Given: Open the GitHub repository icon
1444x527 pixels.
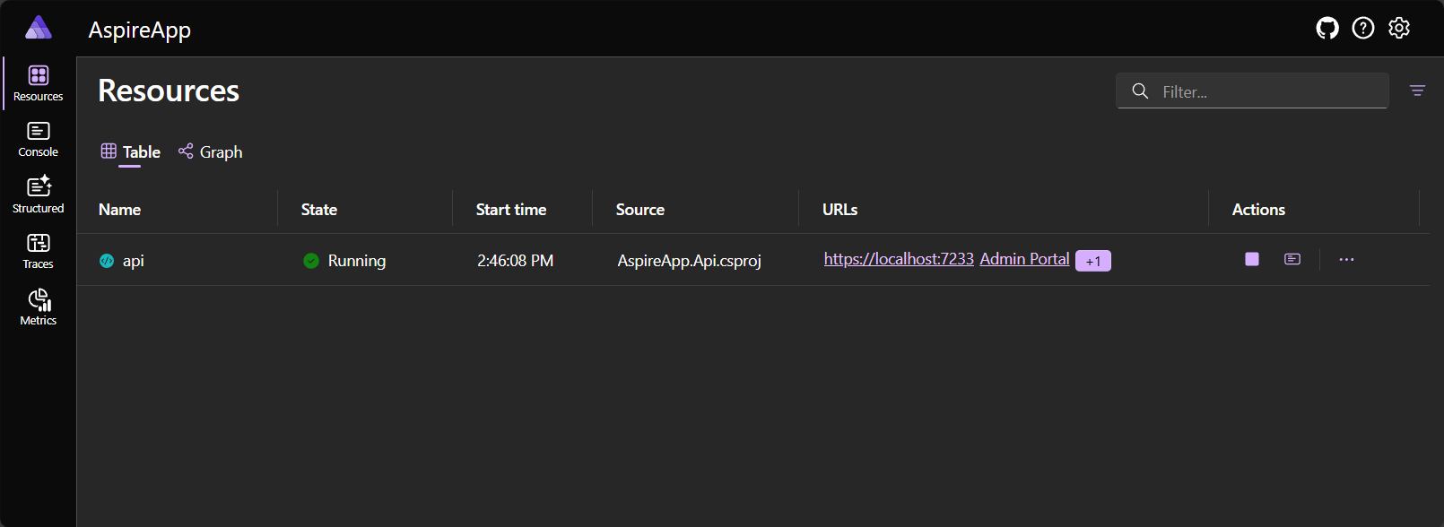Looking at the screenshot, I should (x=1327, y=29).
